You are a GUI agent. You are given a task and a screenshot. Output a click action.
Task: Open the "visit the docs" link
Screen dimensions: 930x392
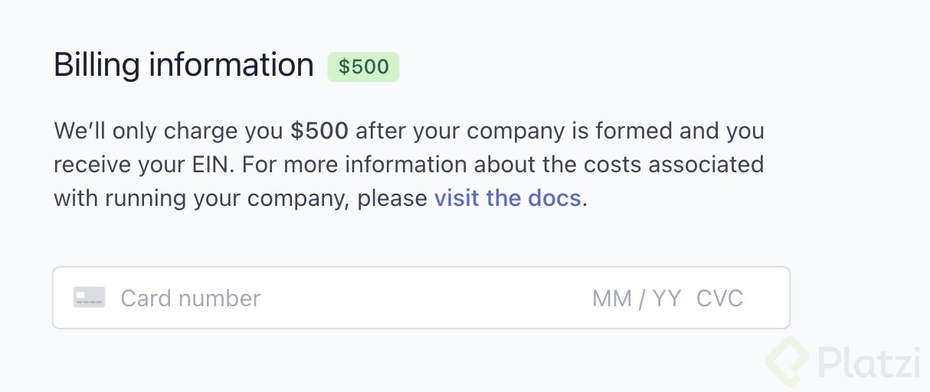(507, 198)
